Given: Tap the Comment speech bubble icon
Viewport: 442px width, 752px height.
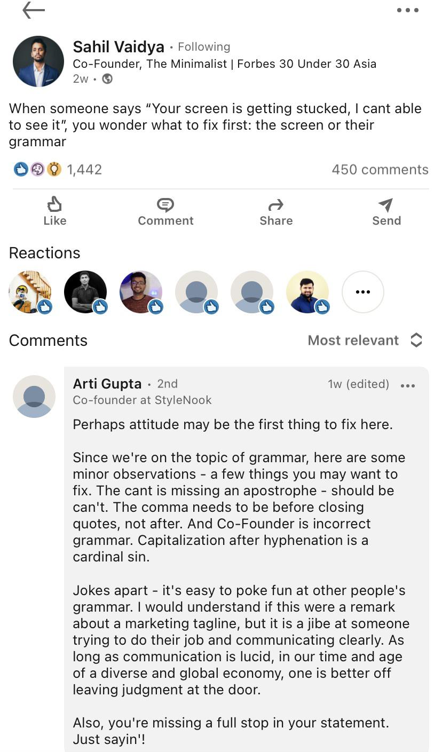Looking at the screenshot, I should click(165, 204).
